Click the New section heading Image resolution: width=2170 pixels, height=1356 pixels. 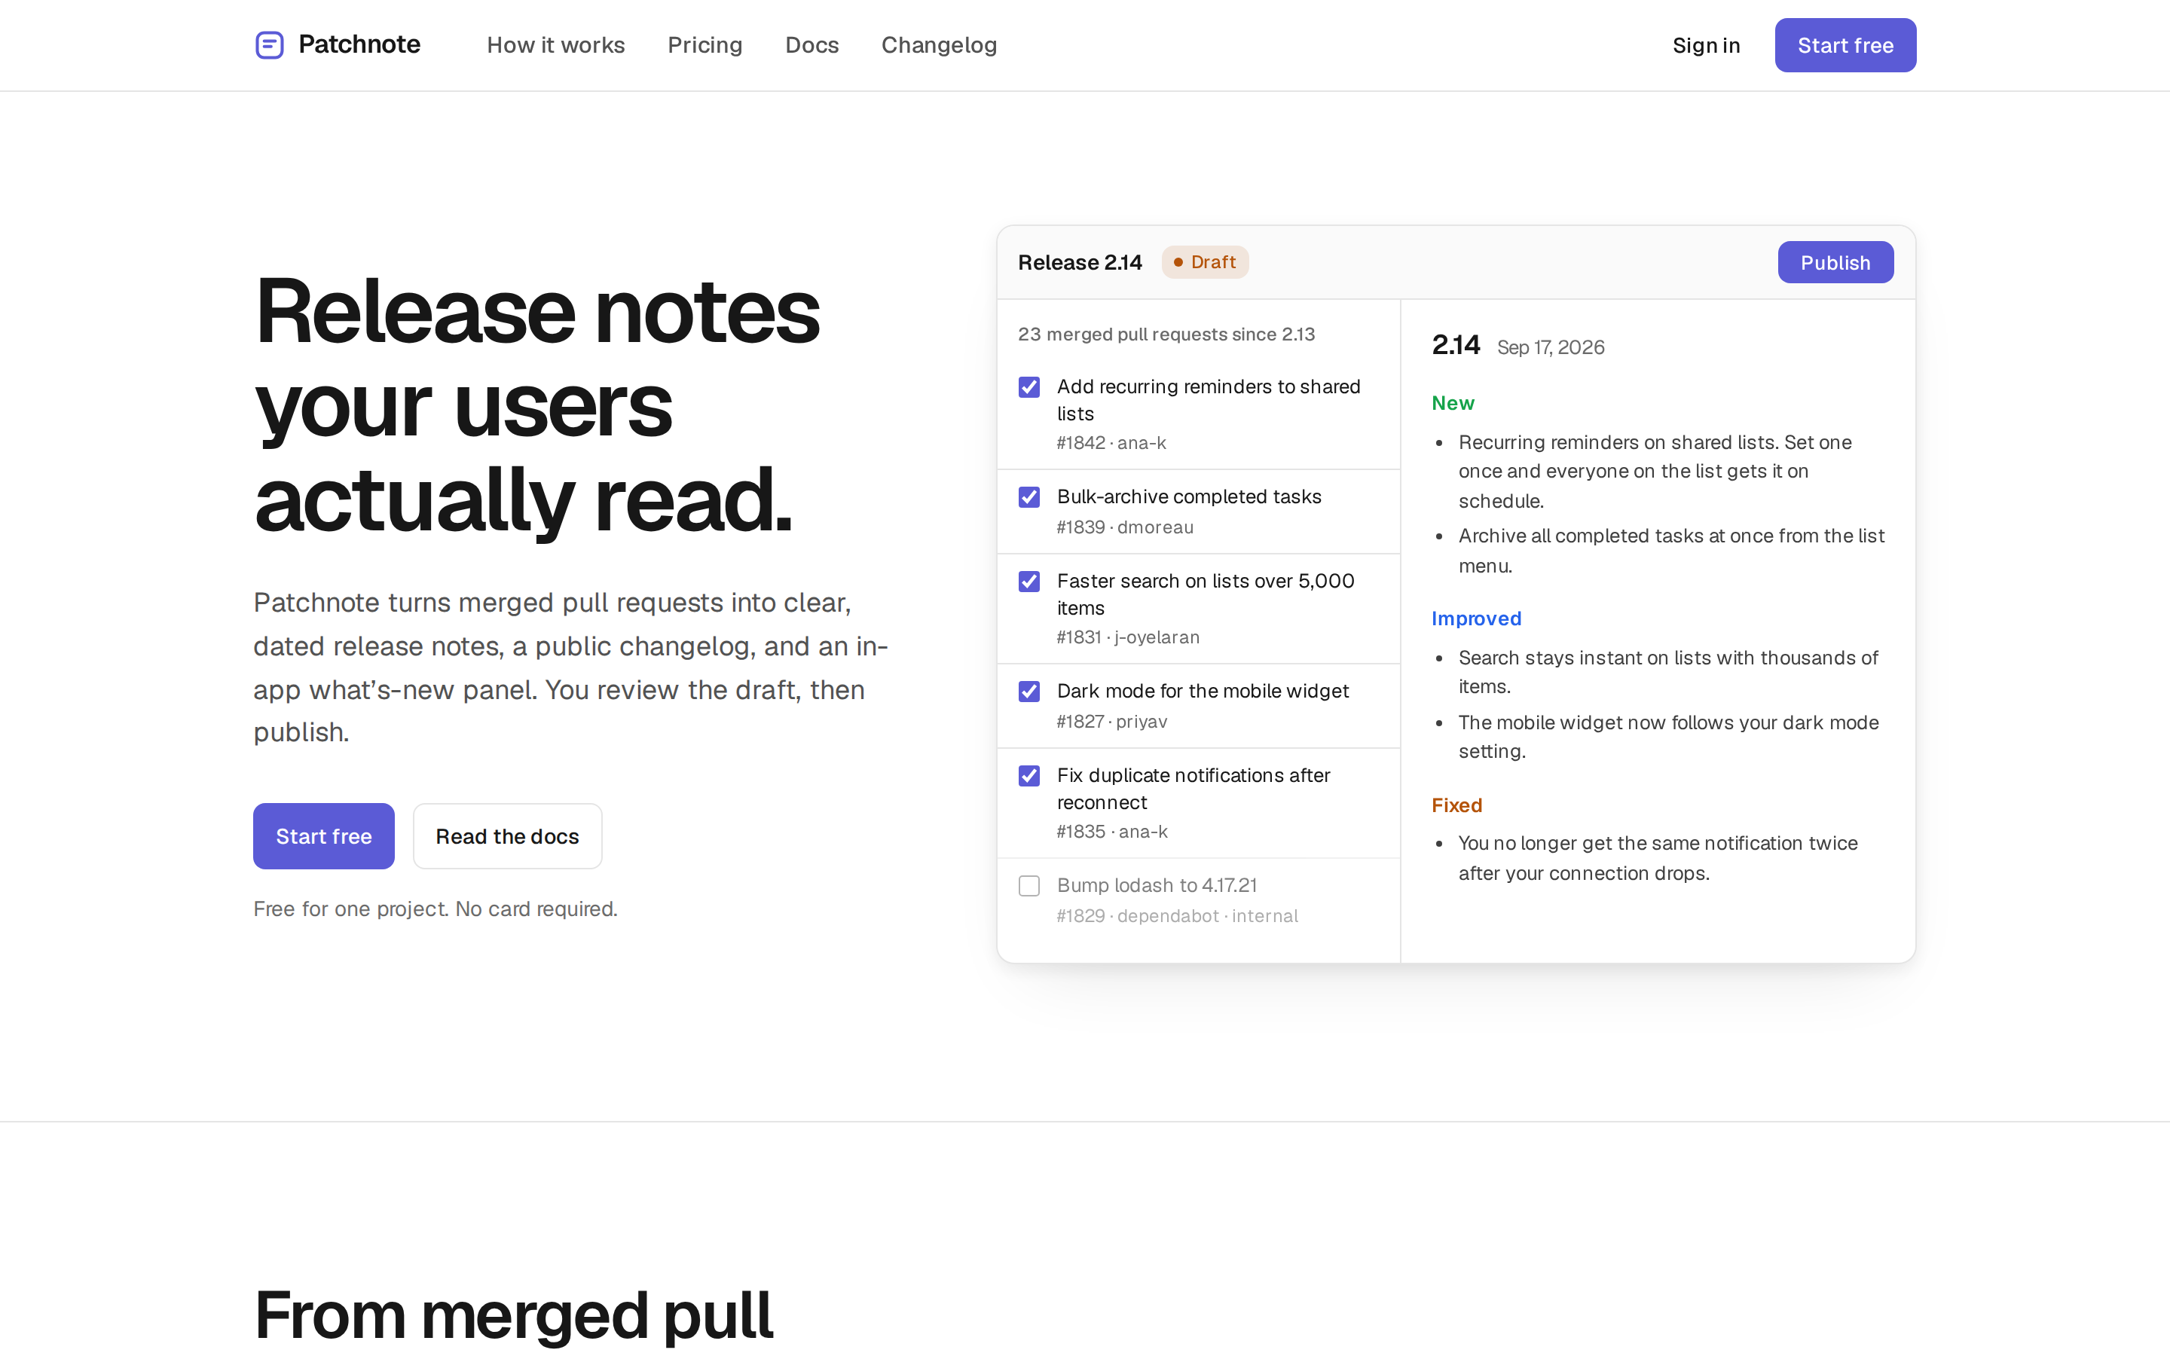point(1453,403)
